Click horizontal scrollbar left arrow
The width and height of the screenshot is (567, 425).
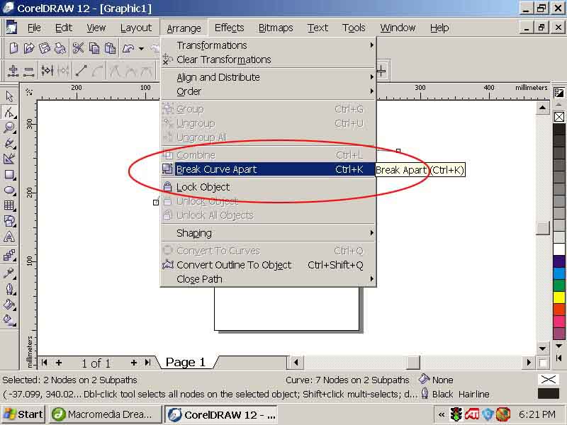pyautogui.click(x=296, y=362)
